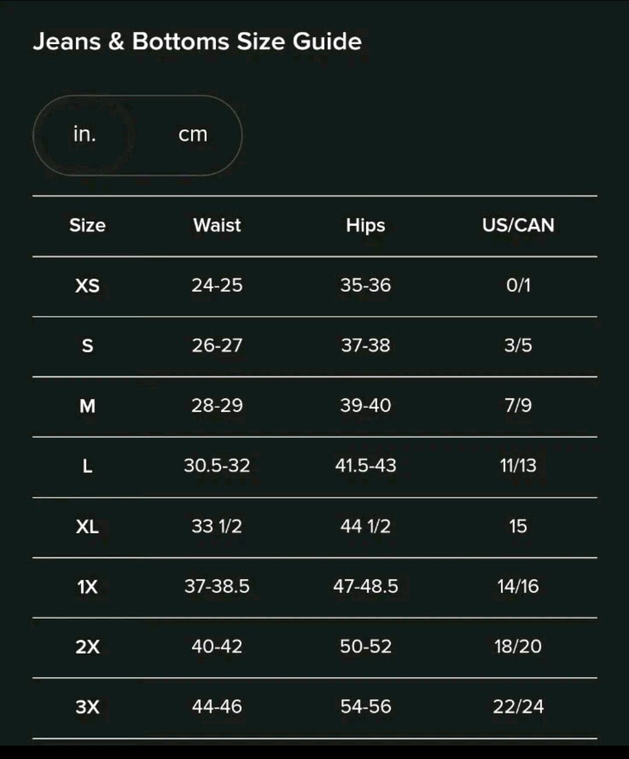Click the Waist column header

click(217, 225)
